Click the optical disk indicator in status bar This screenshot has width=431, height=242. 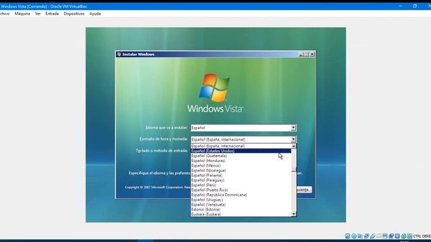354,236
